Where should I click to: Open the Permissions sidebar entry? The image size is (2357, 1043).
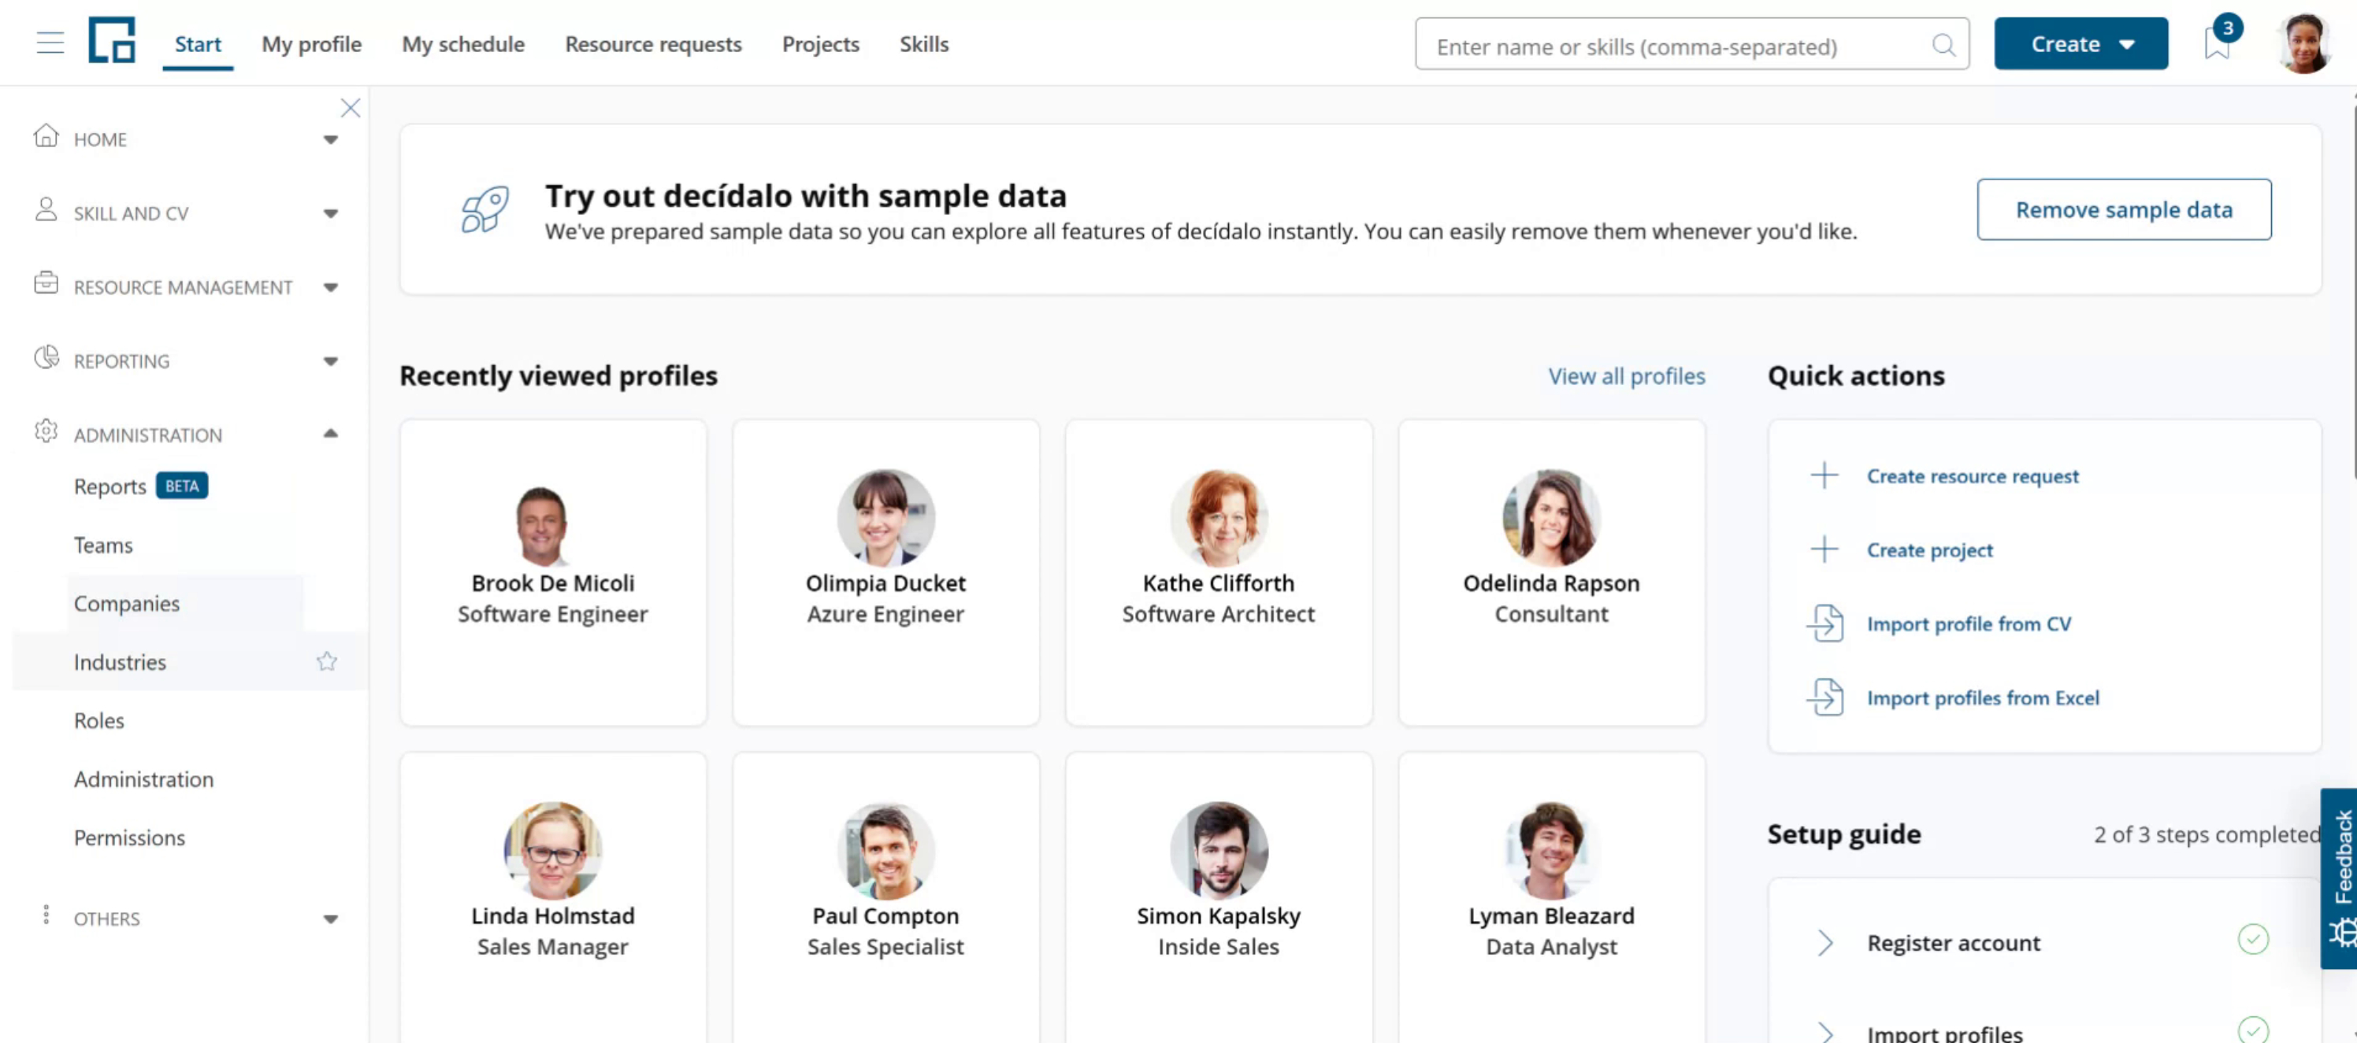point(129,838)
